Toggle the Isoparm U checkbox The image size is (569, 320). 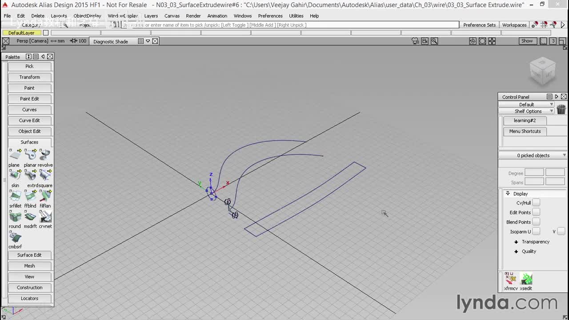click(536, 232)
